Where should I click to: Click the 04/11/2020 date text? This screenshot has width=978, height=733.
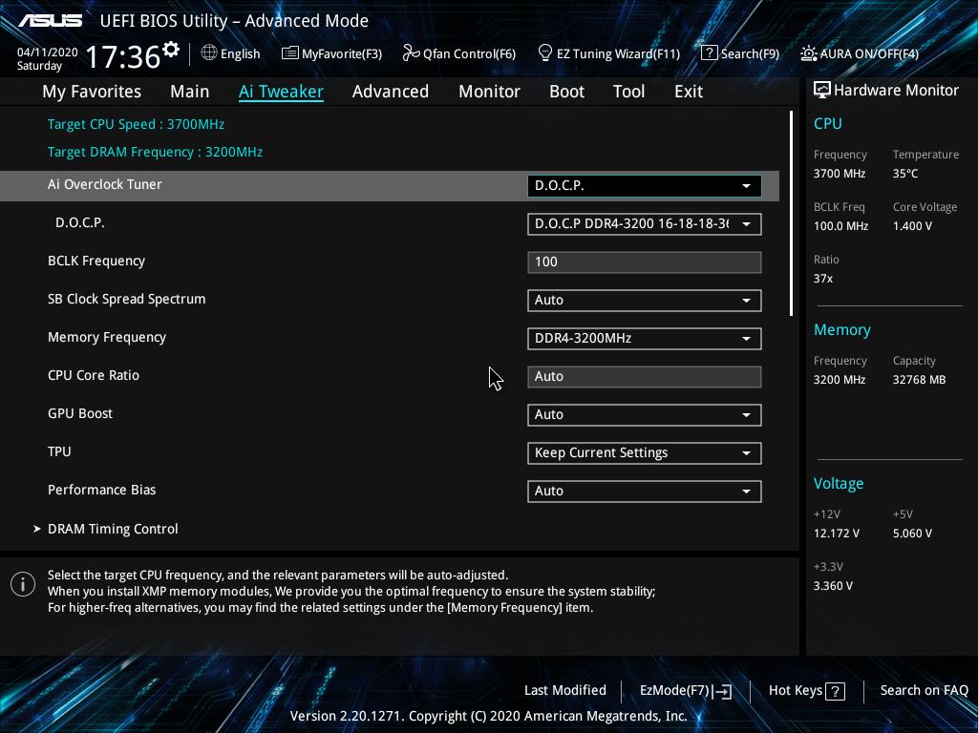point(47,52)
